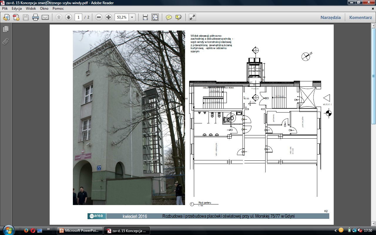Screen dimensions: 376x235
Task: Click the orange notification tray icon
Action: coord(341,230)
